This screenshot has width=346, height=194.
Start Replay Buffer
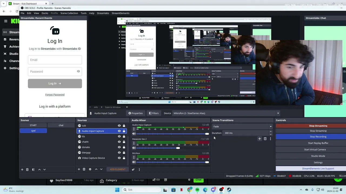coord(318,143)
